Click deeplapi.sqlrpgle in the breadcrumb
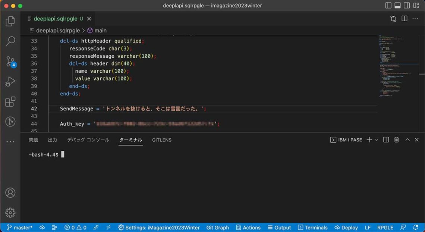425x232 pixels. [58, 31]
